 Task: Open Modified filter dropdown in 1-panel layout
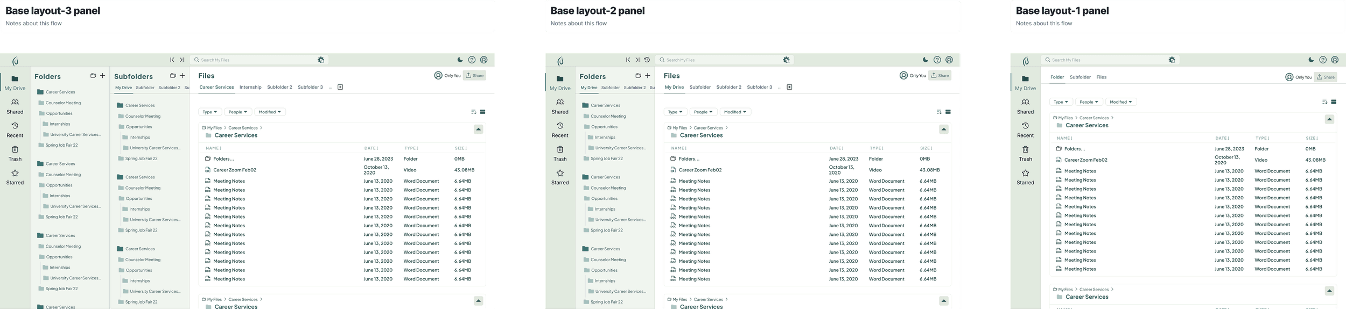tap(1121, 102)
